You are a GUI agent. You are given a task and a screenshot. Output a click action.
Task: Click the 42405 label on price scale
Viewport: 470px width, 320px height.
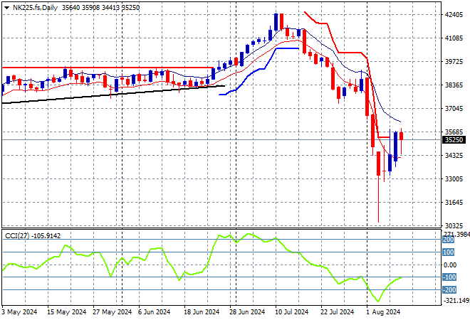pyautogui.click(x=454, y=15)
